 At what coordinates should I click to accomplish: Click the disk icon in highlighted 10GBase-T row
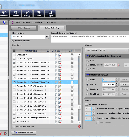[72, 82]
